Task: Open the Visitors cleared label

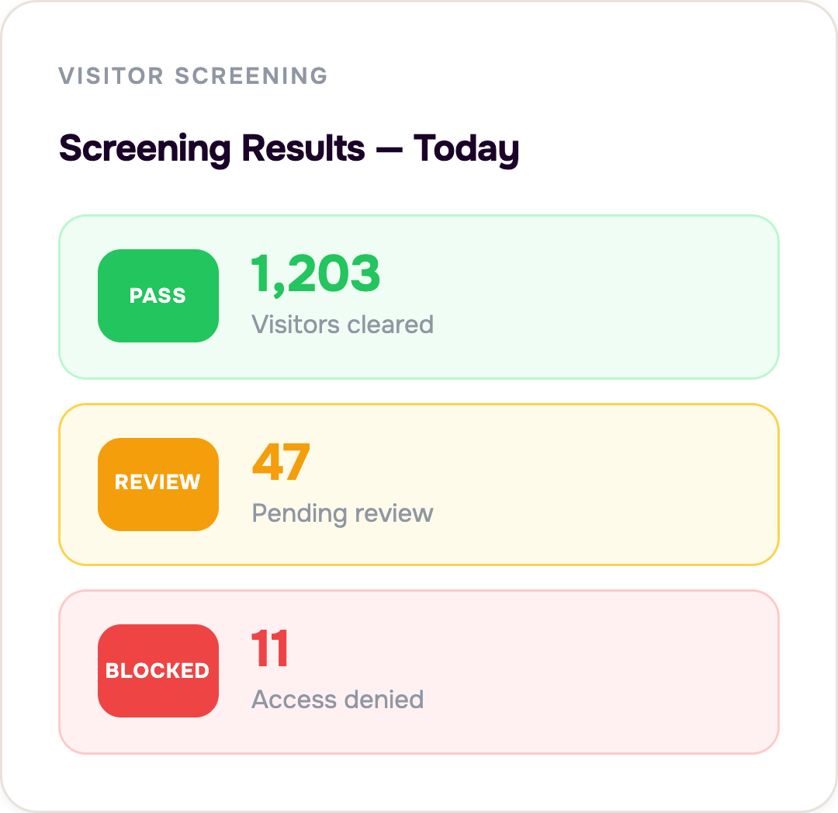Action: pyautogui.click(x=343, y=324)
